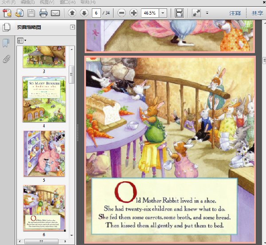This screenshot has width=266, height=245.
Task: Open the 共享 share pane
Action: coord(257,13)
